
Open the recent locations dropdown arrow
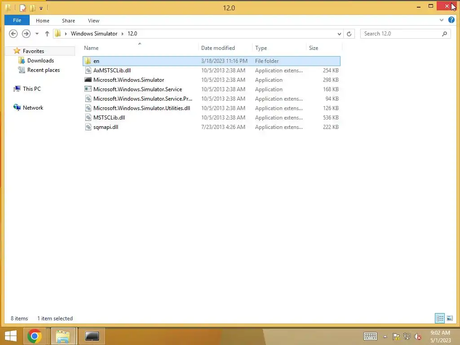coord(37,34)
